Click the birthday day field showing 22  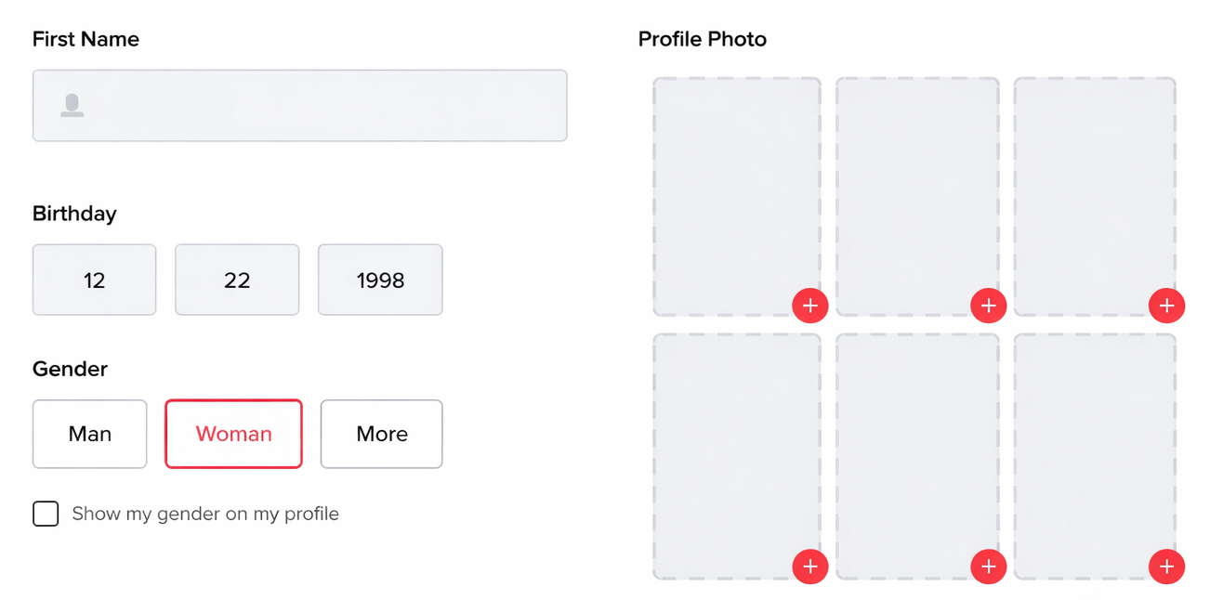tap(237, 280)
